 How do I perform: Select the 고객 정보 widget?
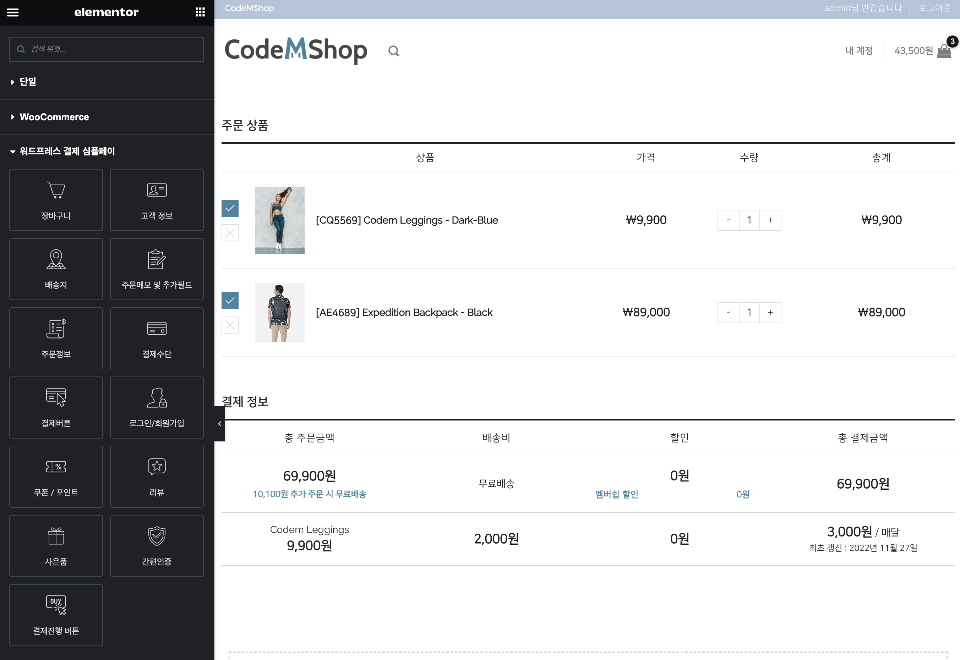pos(157,200)
